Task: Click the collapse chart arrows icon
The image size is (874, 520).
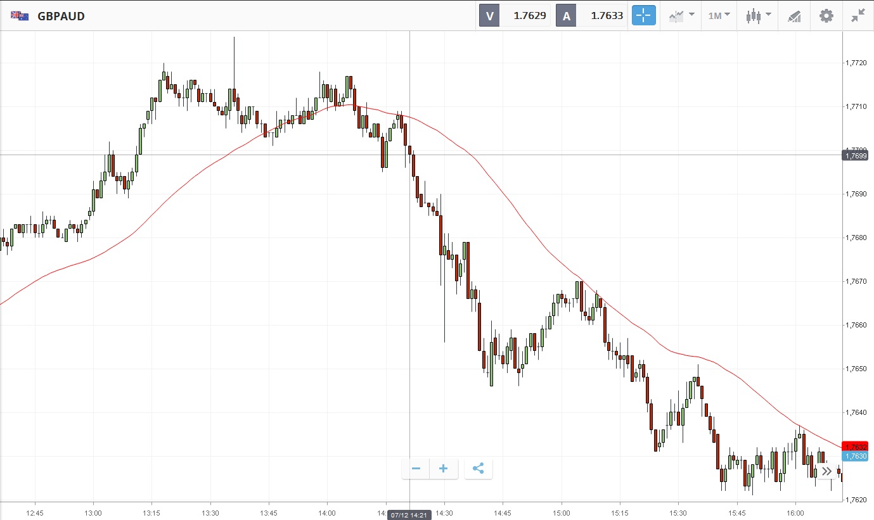Action: [x=858, y=16]
